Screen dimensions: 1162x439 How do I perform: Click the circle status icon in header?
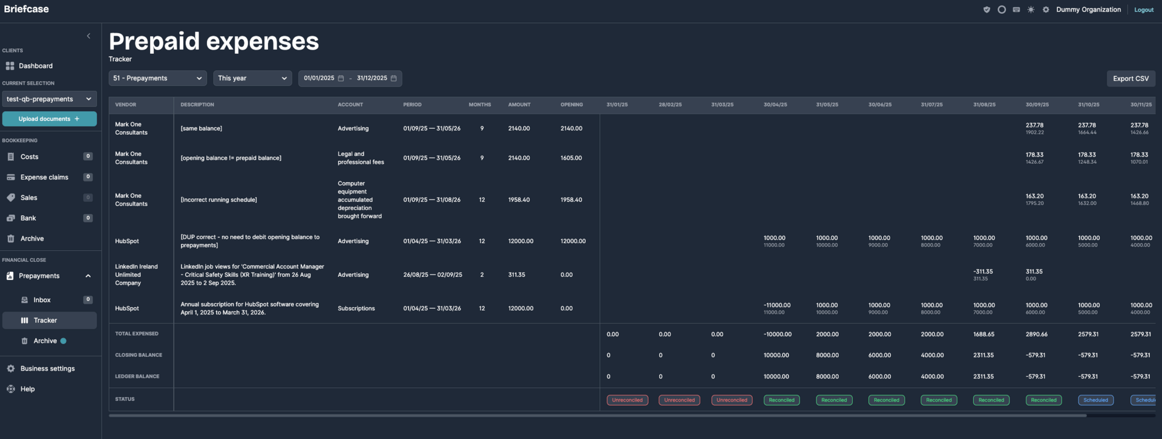pos(1002,10)
